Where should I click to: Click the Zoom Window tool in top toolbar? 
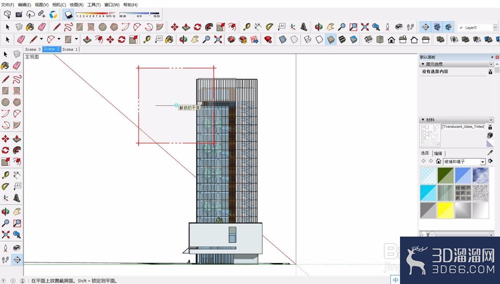point(353,27)
